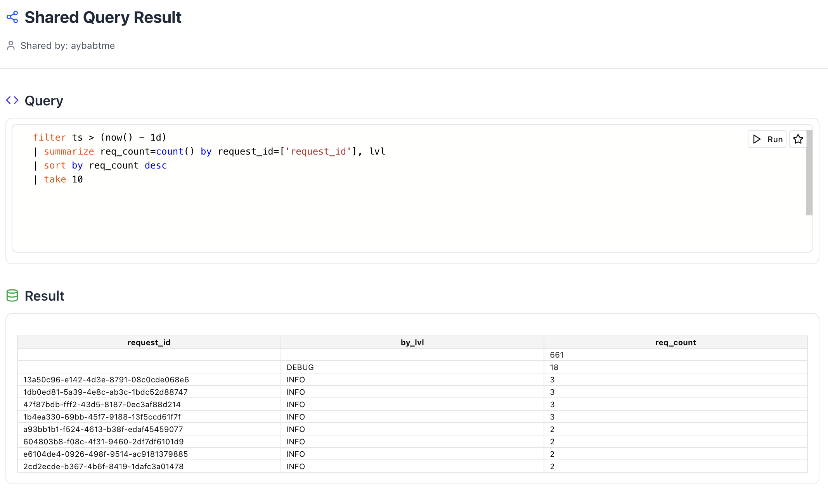Select the 18 count cell
The height and width of the screenshot is (492, 828).
click(676, 367)
